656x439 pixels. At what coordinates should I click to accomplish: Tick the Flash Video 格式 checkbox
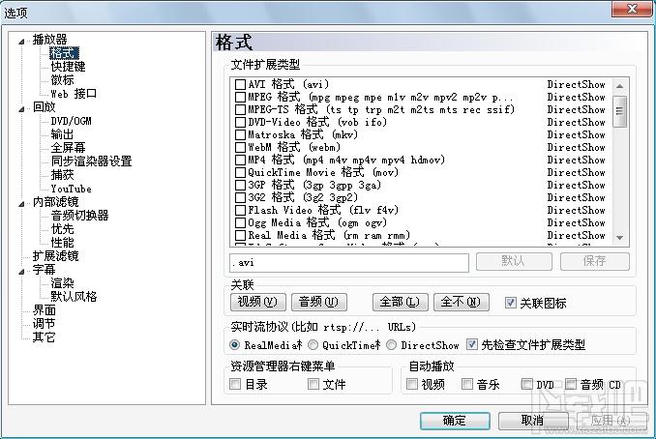(240, 210)
